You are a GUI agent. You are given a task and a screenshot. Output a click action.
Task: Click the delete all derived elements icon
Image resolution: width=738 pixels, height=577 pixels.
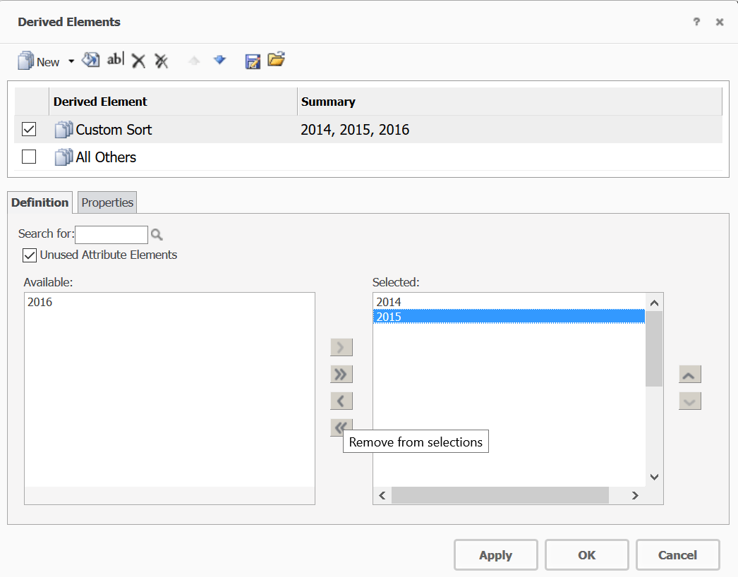pyautogui.click(x=162, y=61)
